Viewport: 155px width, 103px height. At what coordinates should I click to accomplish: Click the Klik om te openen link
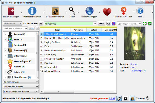click(138, 71)
